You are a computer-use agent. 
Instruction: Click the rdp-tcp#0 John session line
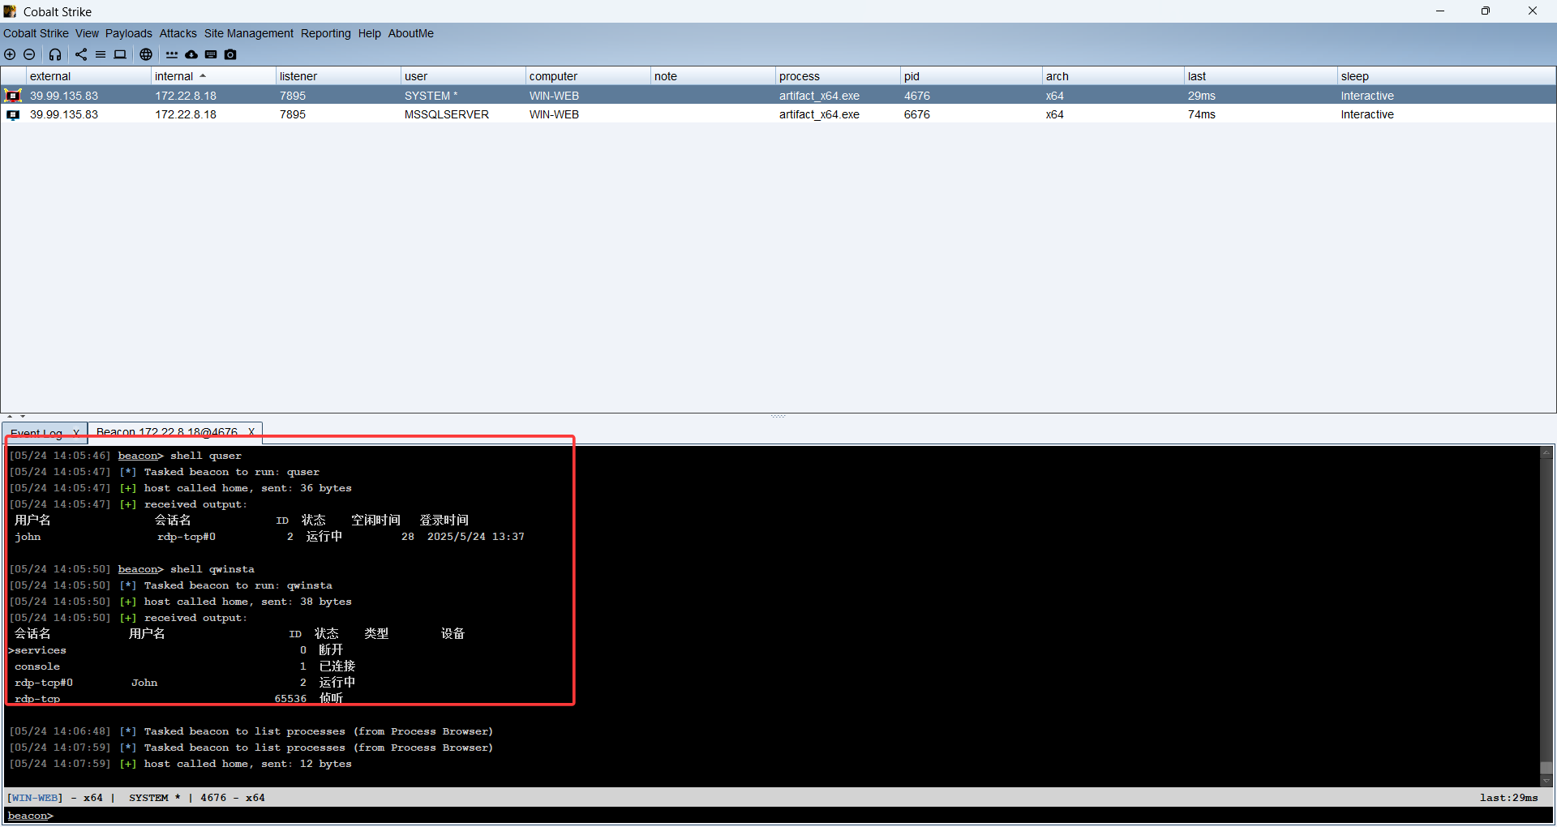click(185, 683)
